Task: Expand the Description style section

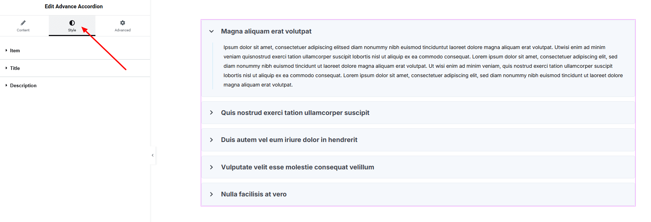Action: pos(23,86)
